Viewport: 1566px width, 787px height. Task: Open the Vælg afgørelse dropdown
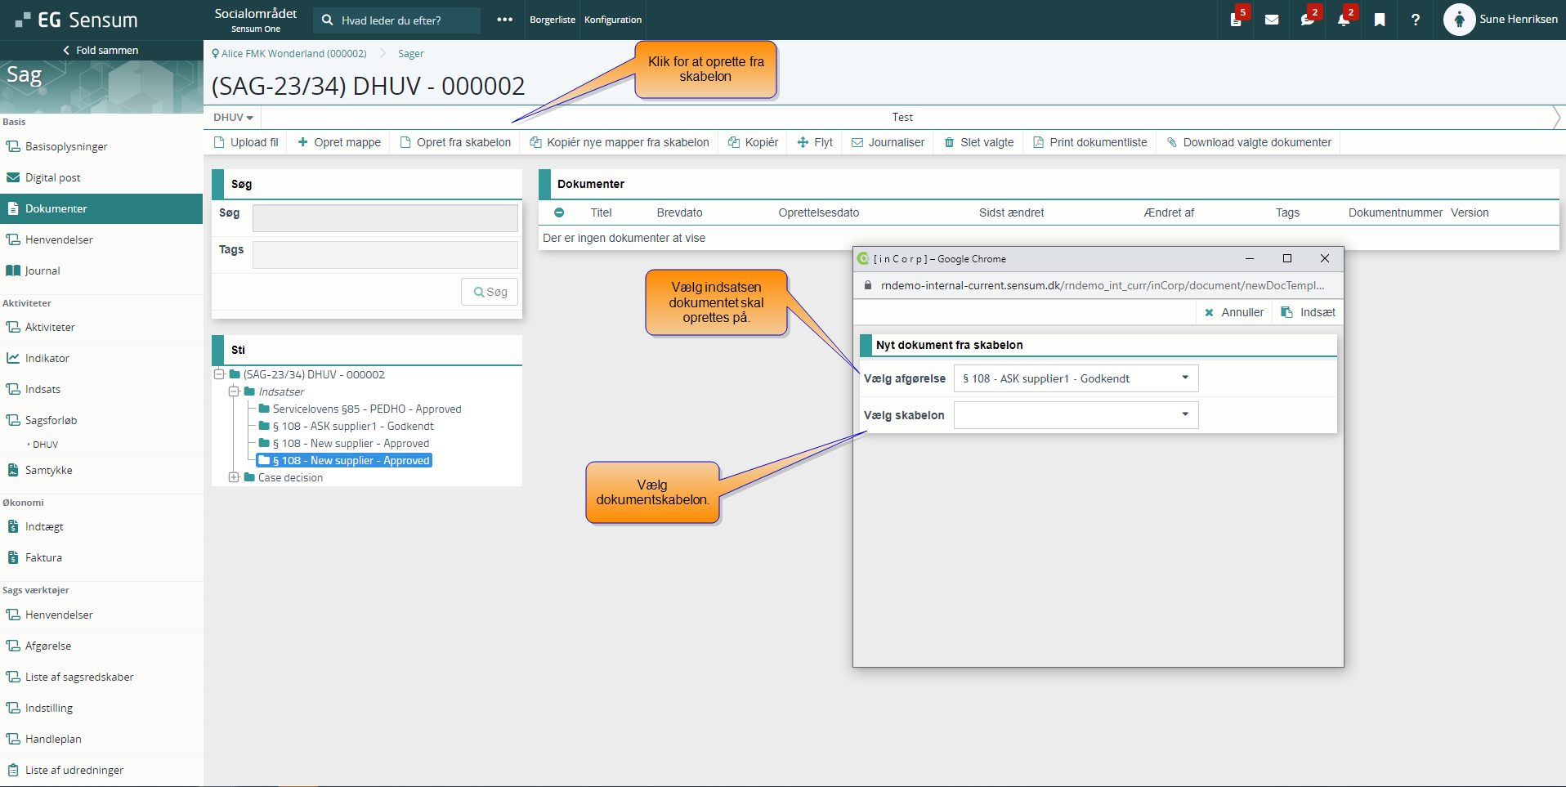(1076, 378)
